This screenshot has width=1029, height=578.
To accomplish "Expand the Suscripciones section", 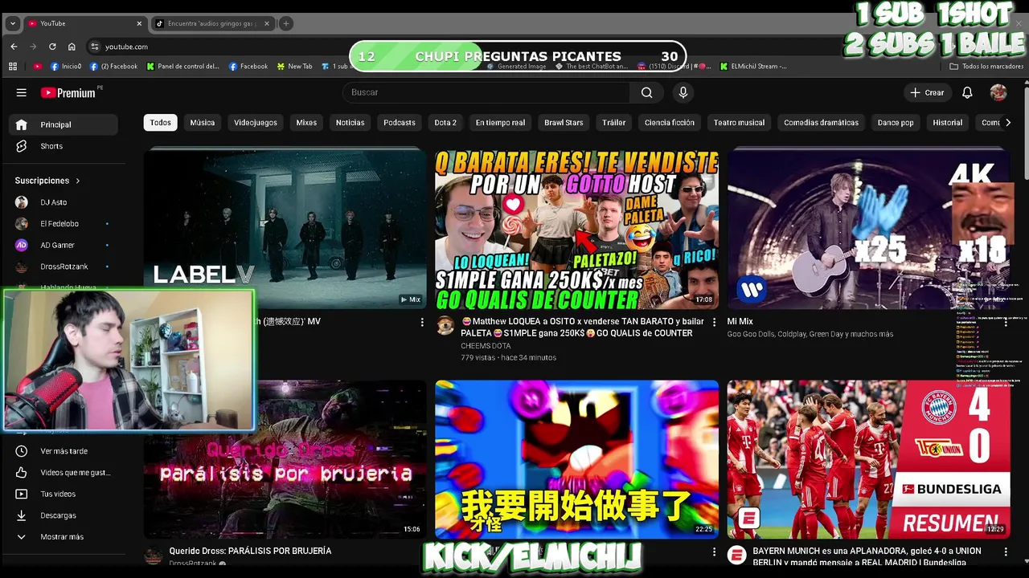I will 48,181.
